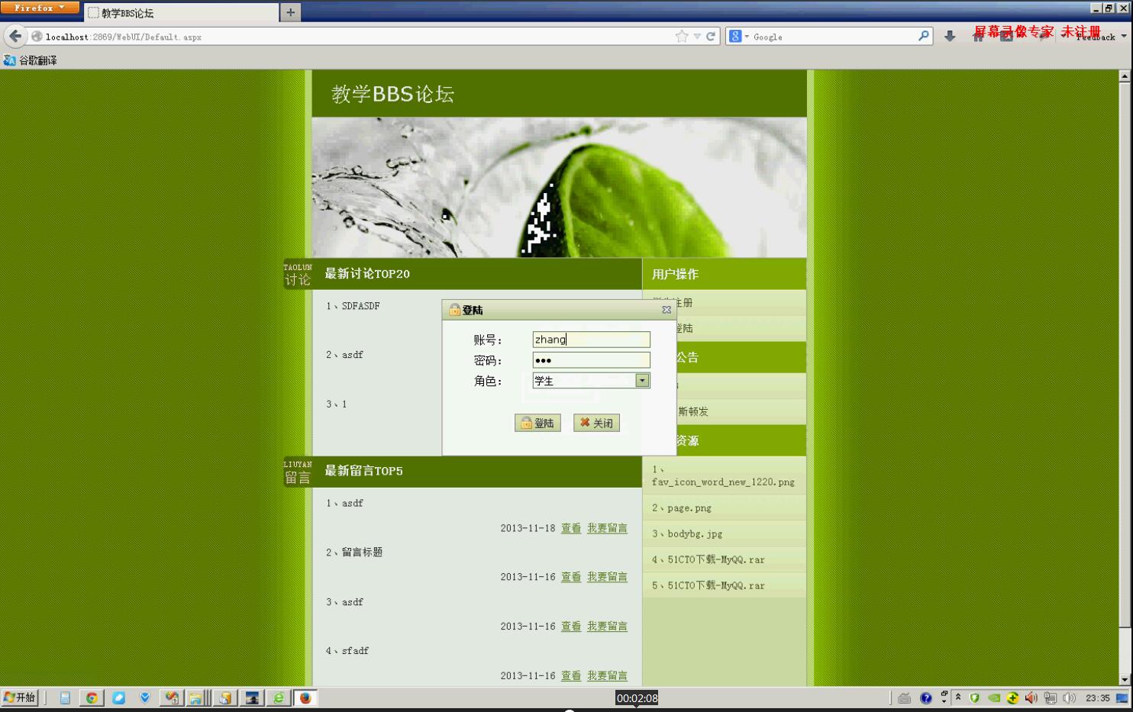Click 查看 for the 2013-11-18 message

571,528
